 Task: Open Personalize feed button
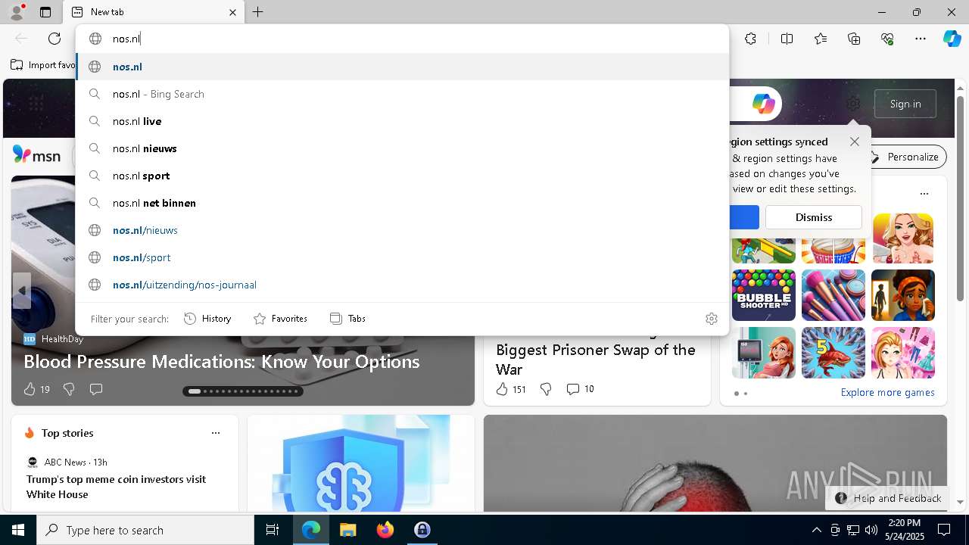905,157
